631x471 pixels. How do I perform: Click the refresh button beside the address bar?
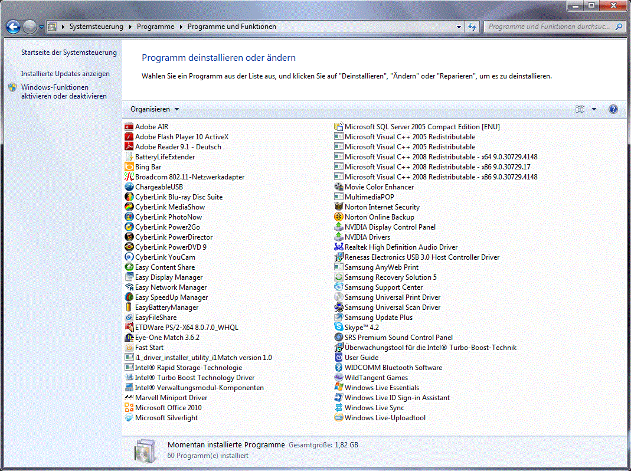click(472, 27)
